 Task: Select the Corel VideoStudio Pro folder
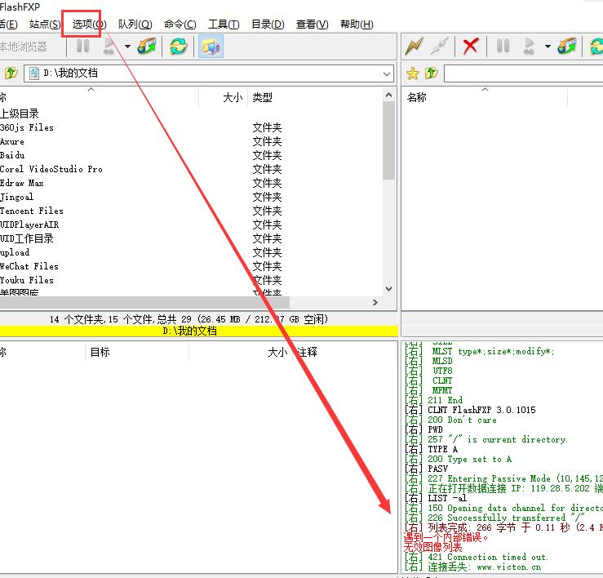point(51,169)
